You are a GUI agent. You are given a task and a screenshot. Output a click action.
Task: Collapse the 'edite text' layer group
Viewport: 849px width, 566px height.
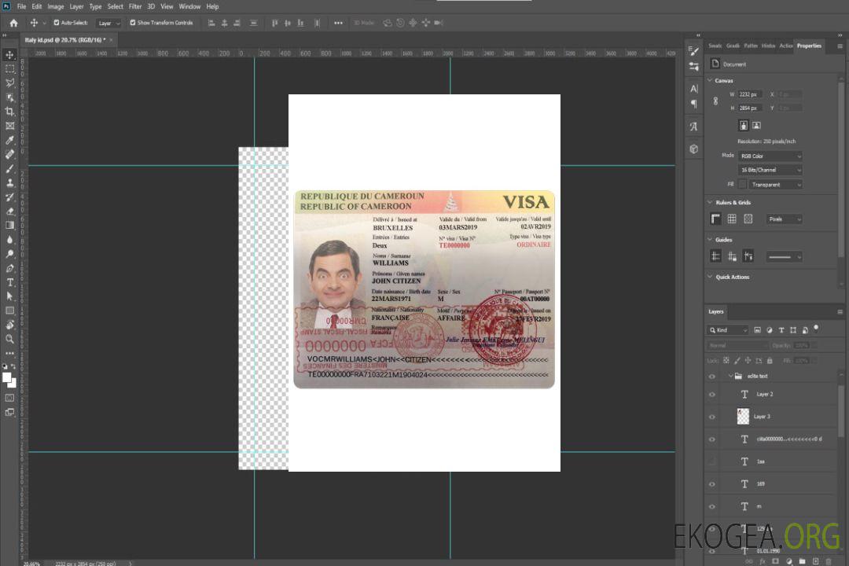pyautogui.click(x=730, y=376)
